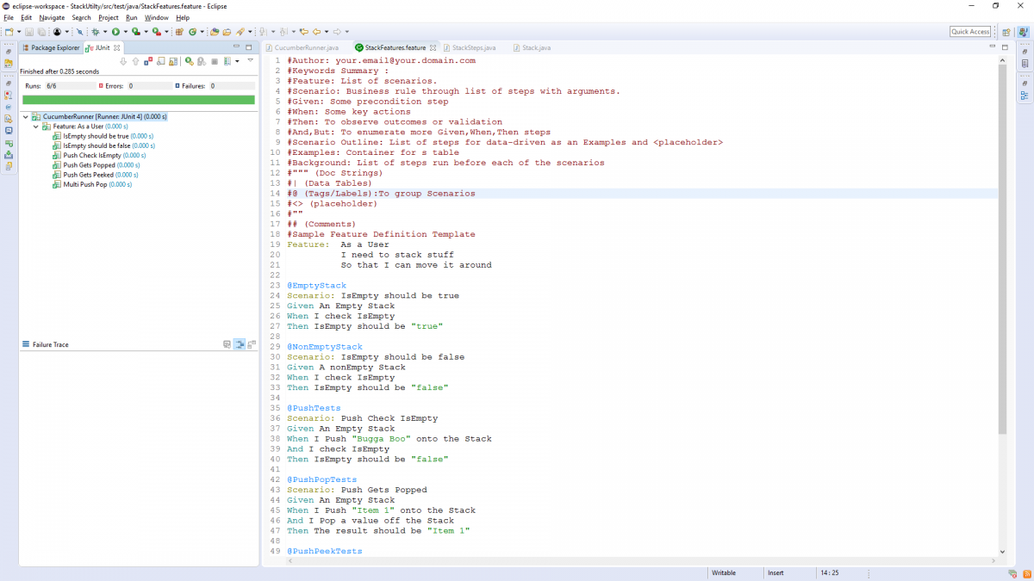Collapse the Feature: As a User node

[35, 126]
